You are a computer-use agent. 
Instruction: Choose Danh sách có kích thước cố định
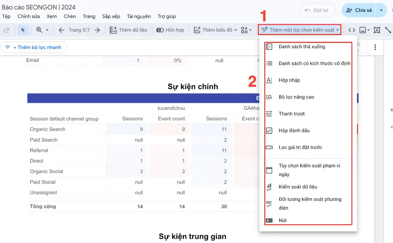(308, 63)
